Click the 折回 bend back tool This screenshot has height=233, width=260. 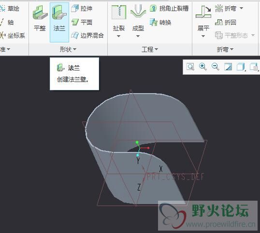coord(226,22)
